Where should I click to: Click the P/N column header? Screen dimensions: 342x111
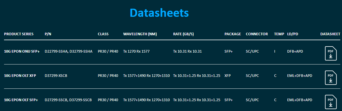pyautogui.click(x=48, y=34)
